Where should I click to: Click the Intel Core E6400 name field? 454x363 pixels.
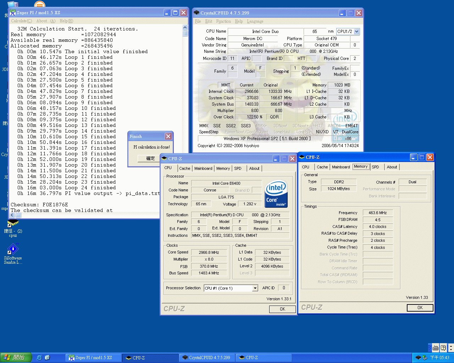tap(226, 183)
